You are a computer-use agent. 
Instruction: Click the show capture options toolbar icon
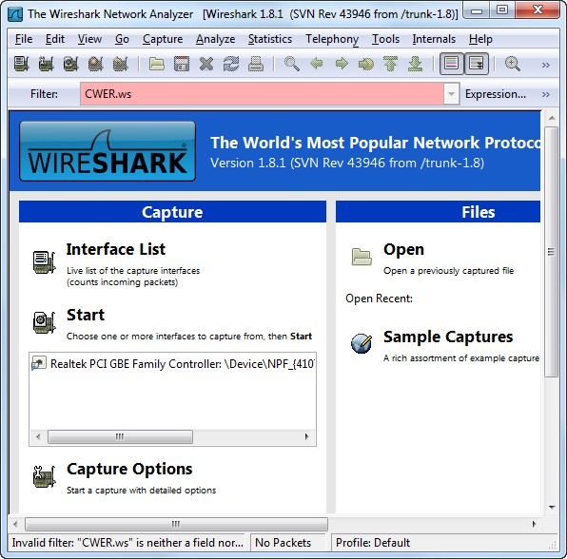click(46, 64)
